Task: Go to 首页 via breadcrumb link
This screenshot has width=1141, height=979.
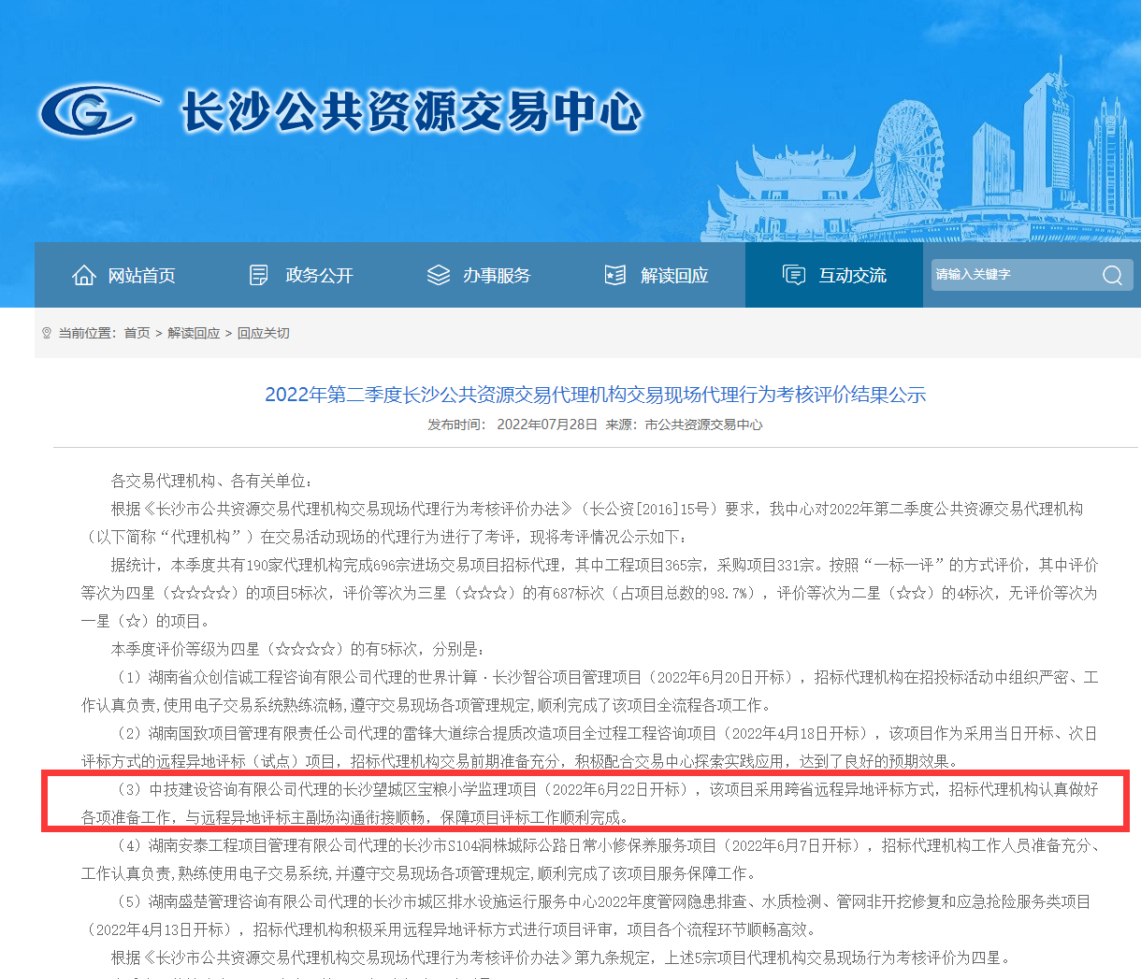Action: click(x=137, y=333)
